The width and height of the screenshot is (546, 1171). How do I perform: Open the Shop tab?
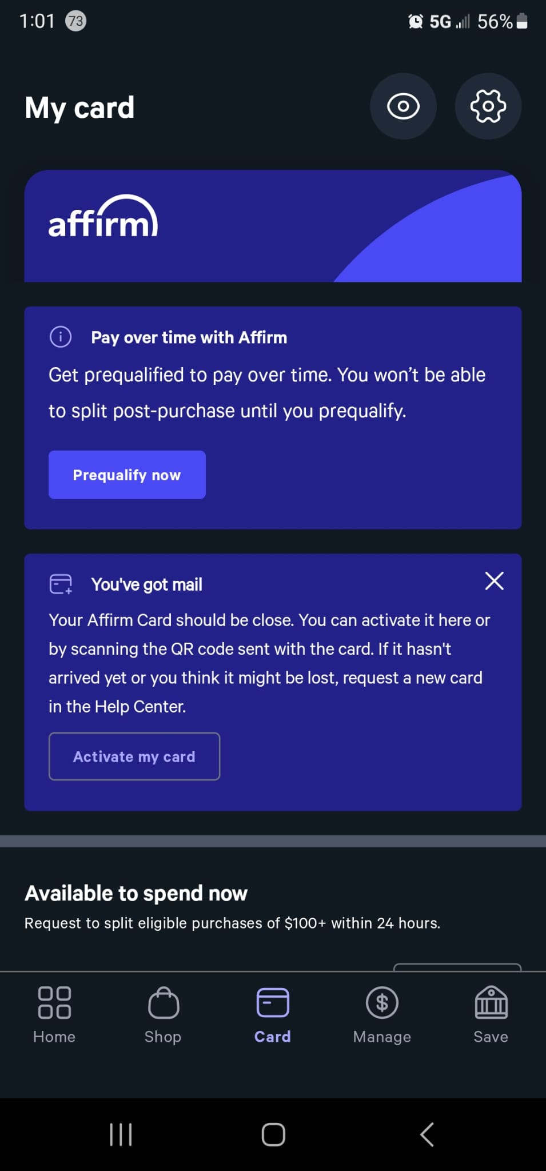(163, 1014)
